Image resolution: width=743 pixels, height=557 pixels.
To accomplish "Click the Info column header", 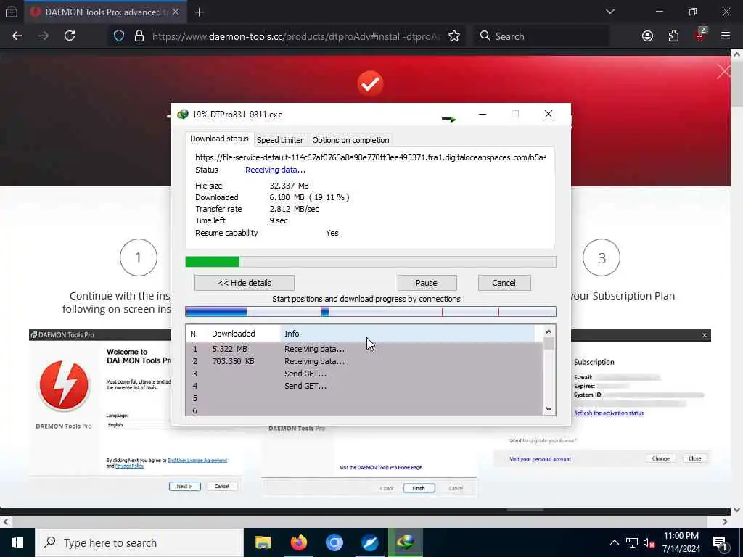I will (408, 334).
